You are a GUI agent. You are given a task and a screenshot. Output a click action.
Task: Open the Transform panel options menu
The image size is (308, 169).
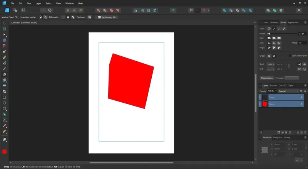tap(305, 137)
